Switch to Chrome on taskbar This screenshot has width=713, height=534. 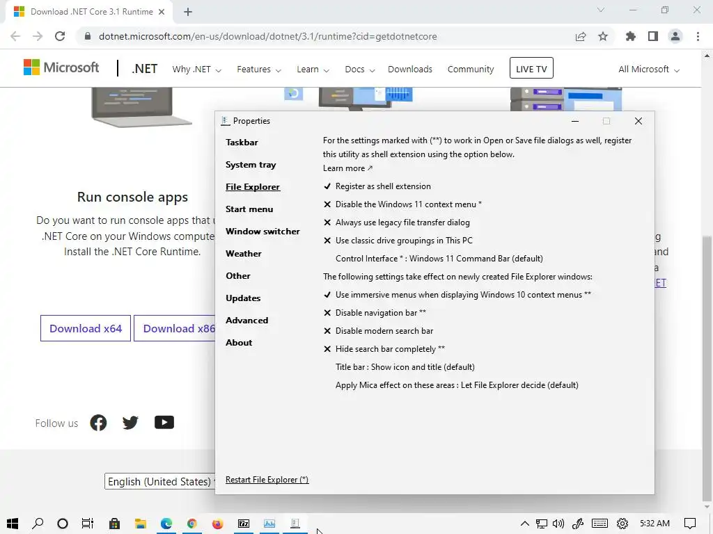tap(192, 524)
